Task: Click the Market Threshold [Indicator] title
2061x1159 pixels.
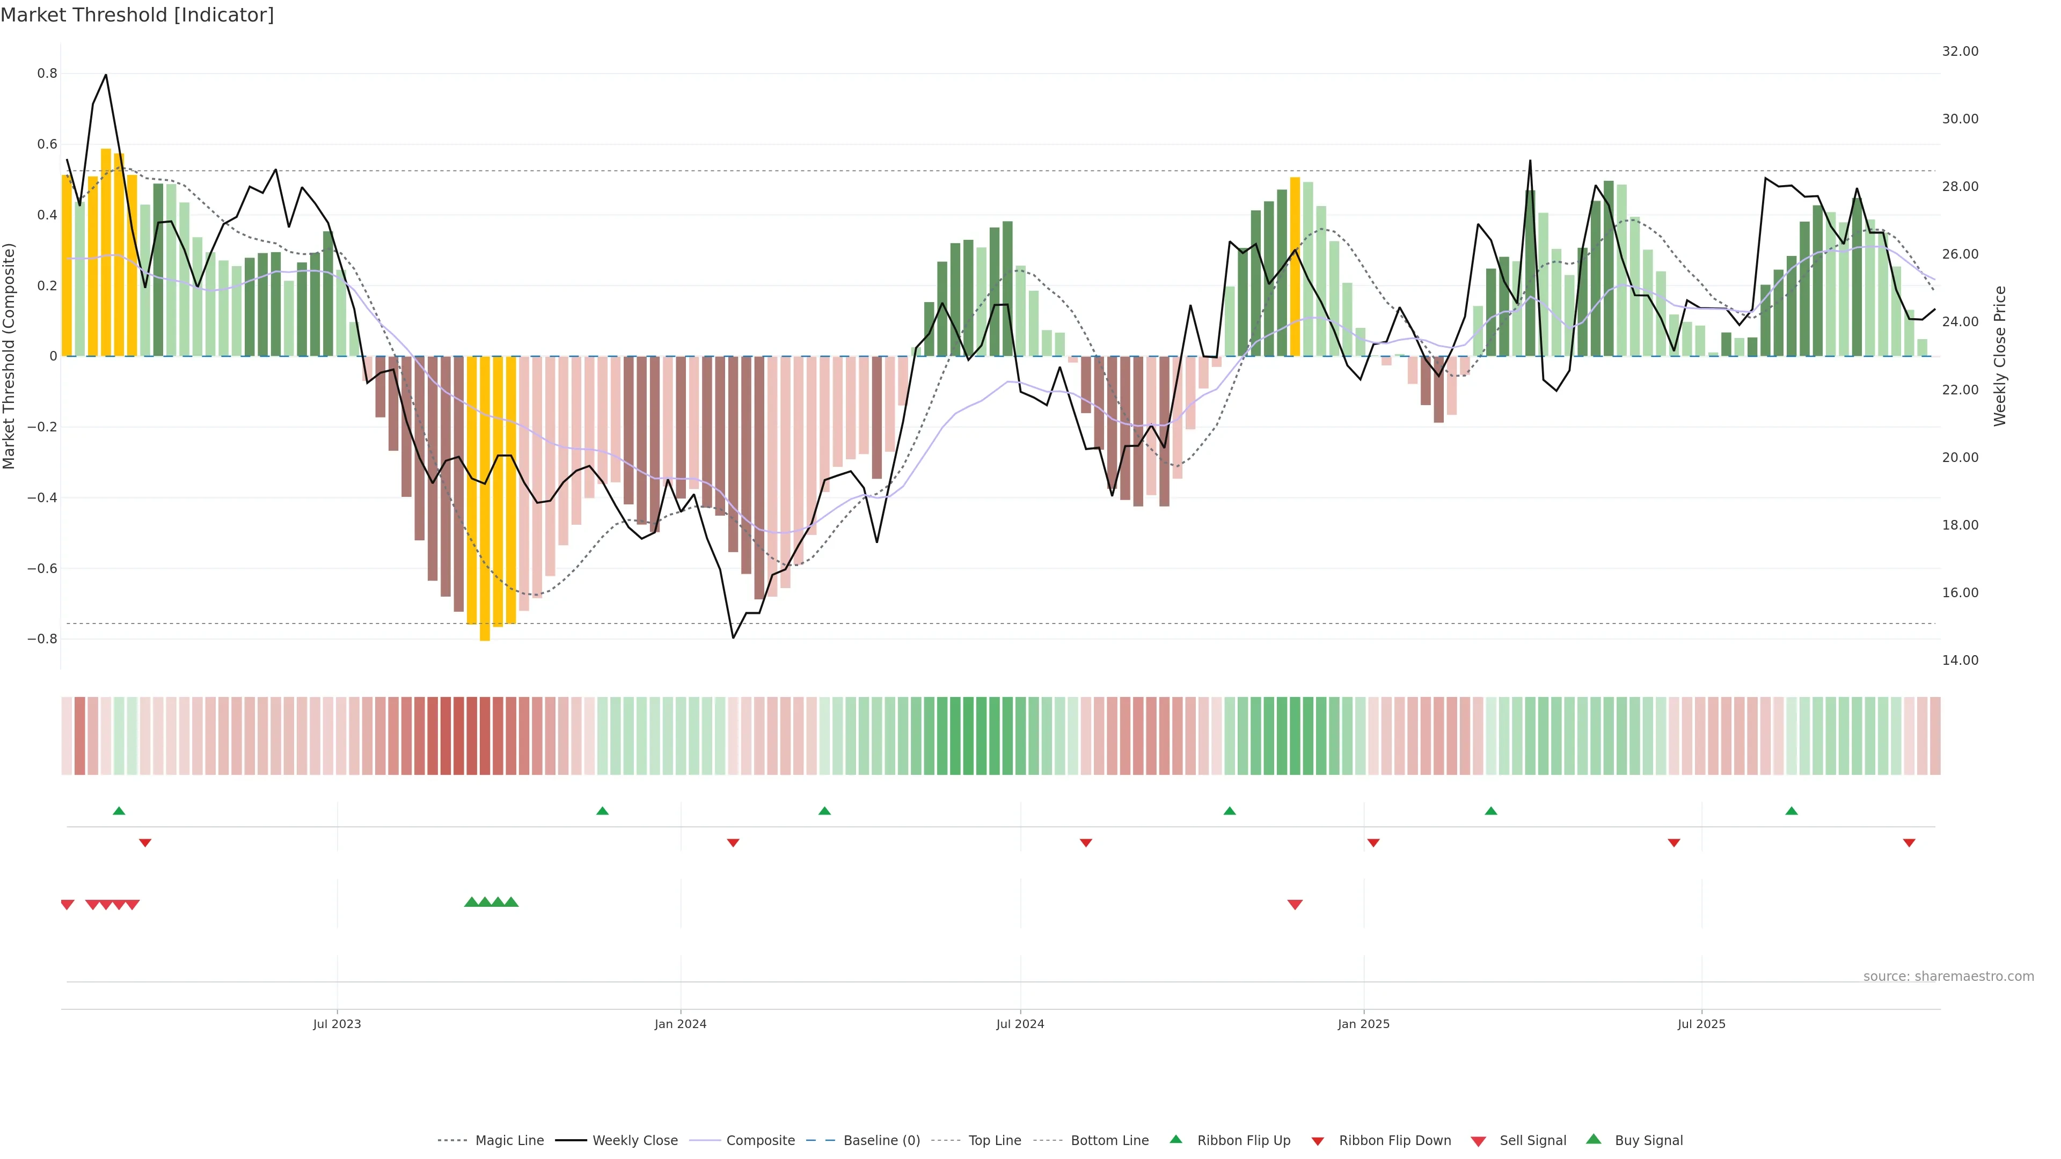Action: coord(137,15)
